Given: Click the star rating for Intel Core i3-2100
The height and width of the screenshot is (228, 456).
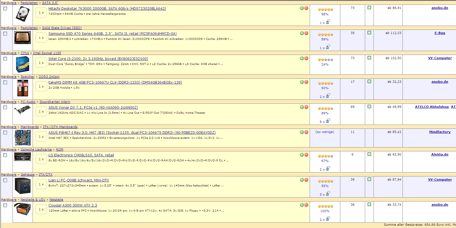Looking at the screenshot, I should [325, 60].
